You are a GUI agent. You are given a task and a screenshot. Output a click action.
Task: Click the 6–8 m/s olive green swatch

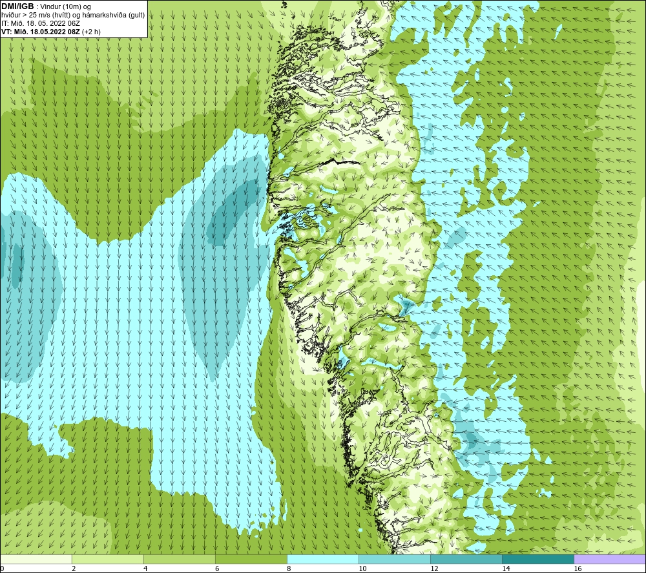click(251, 559)
